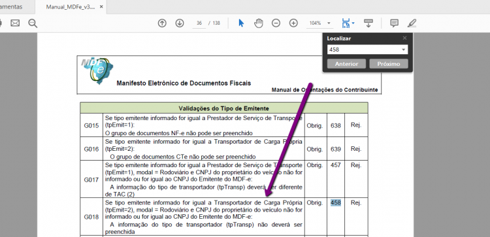This screenshot has width=490, height=237.
Task: Zoom in with the plus icon
Action: 293,23
